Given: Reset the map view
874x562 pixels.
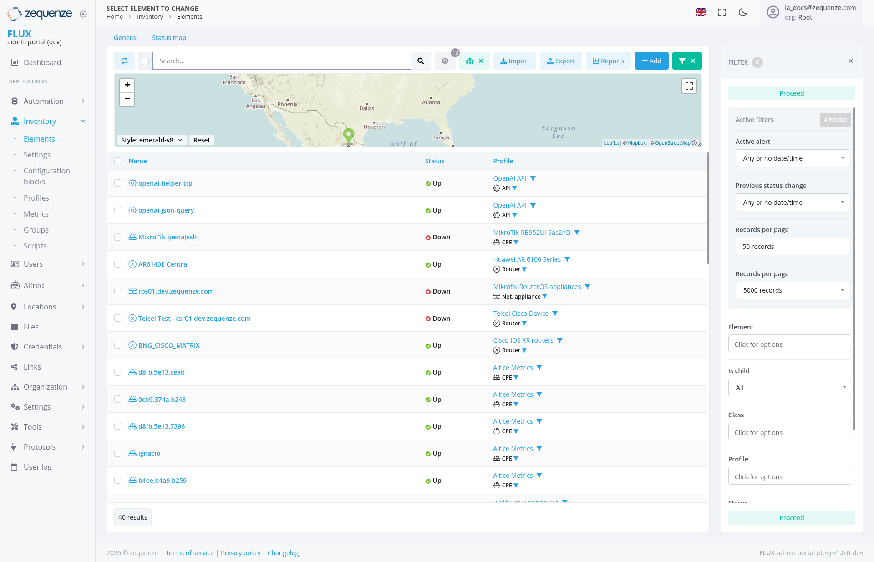Looking at the screenshot, I should pyautogui.click(x=202, y=140).
